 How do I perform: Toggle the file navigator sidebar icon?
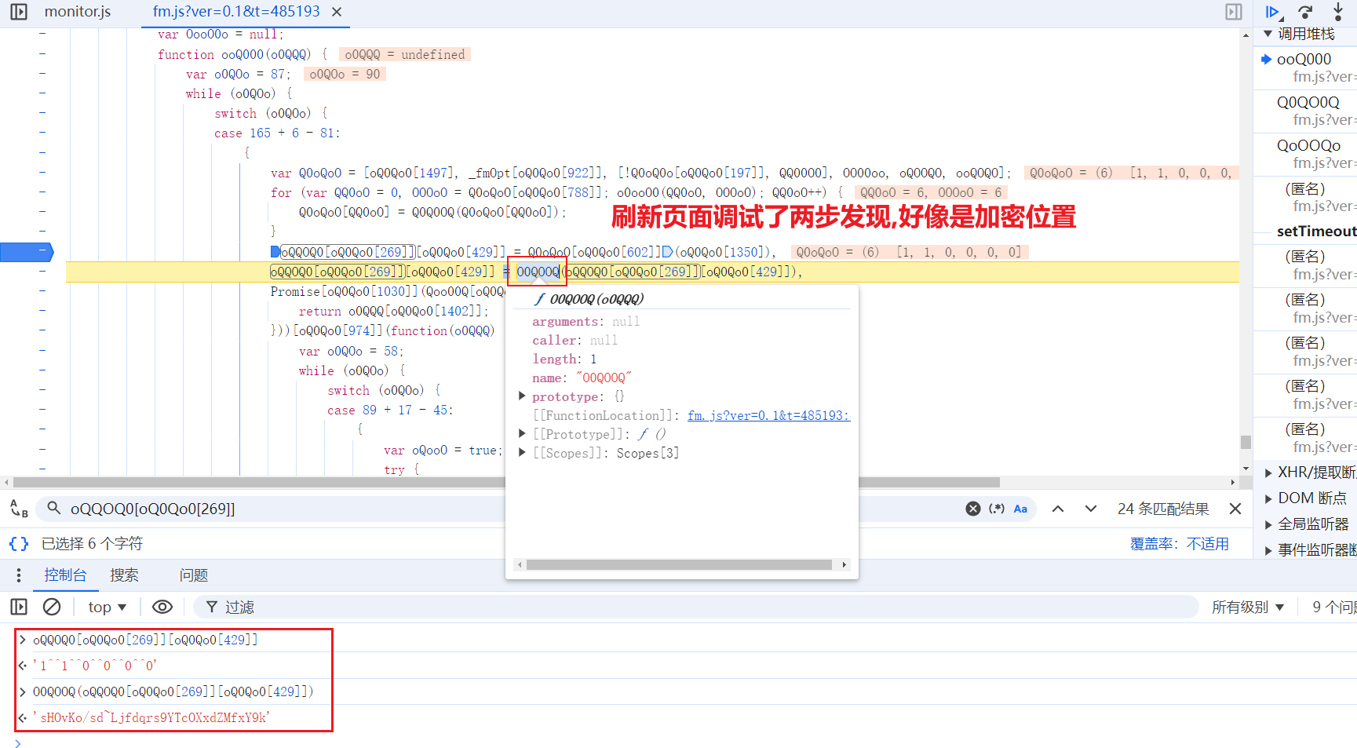tap(19, 12)
